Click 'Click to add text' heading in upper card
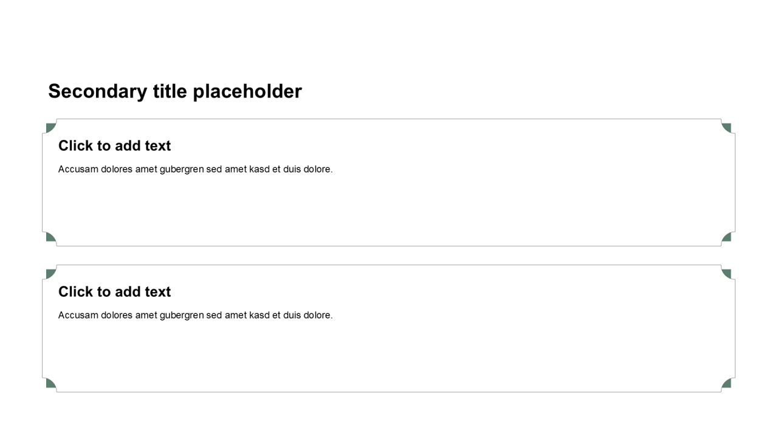778x438 pixels. tap(114, 146)
